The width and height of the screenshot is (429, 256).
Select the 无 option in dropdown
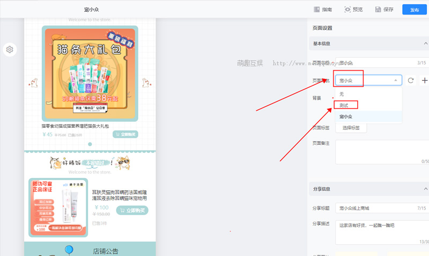coord(368,94)
